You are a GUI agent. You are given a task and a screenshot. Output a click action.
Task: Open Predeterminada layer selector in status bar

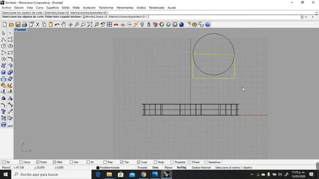(110, 168)
